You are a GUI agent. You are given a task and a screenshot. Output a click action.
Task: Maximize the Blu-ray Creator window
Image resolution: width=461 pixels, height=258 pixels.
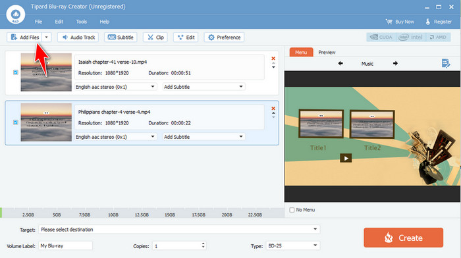click(439, 7)
